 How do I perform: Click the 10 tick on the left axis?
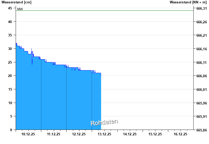[x=10, y=103]
